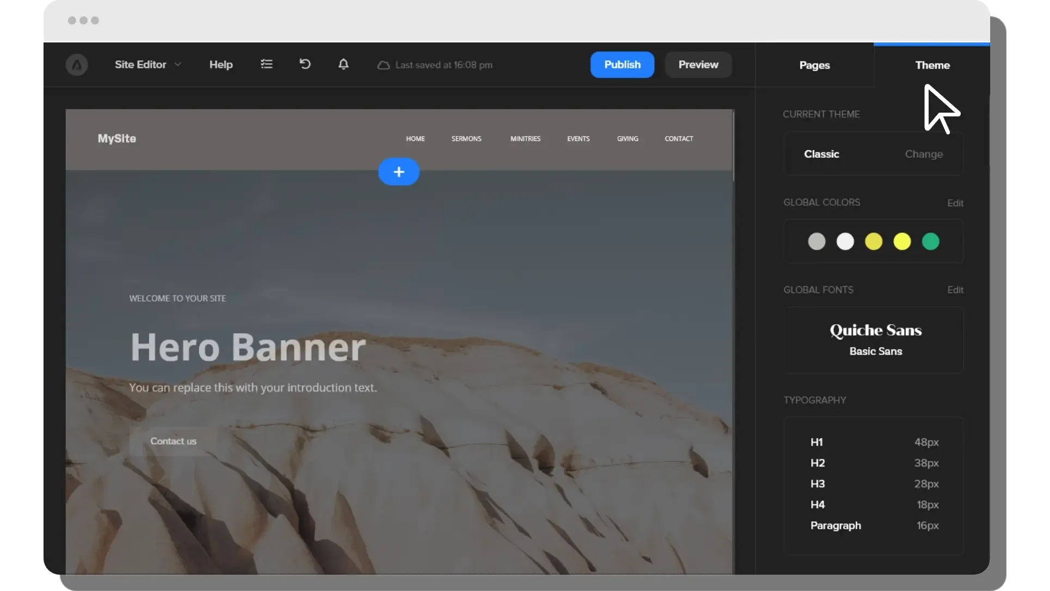Switch to the Pages tab

814,65
